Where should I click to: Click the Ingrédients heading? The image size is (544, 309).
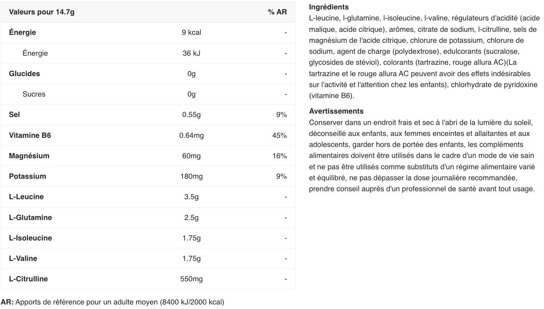[329, 7]
